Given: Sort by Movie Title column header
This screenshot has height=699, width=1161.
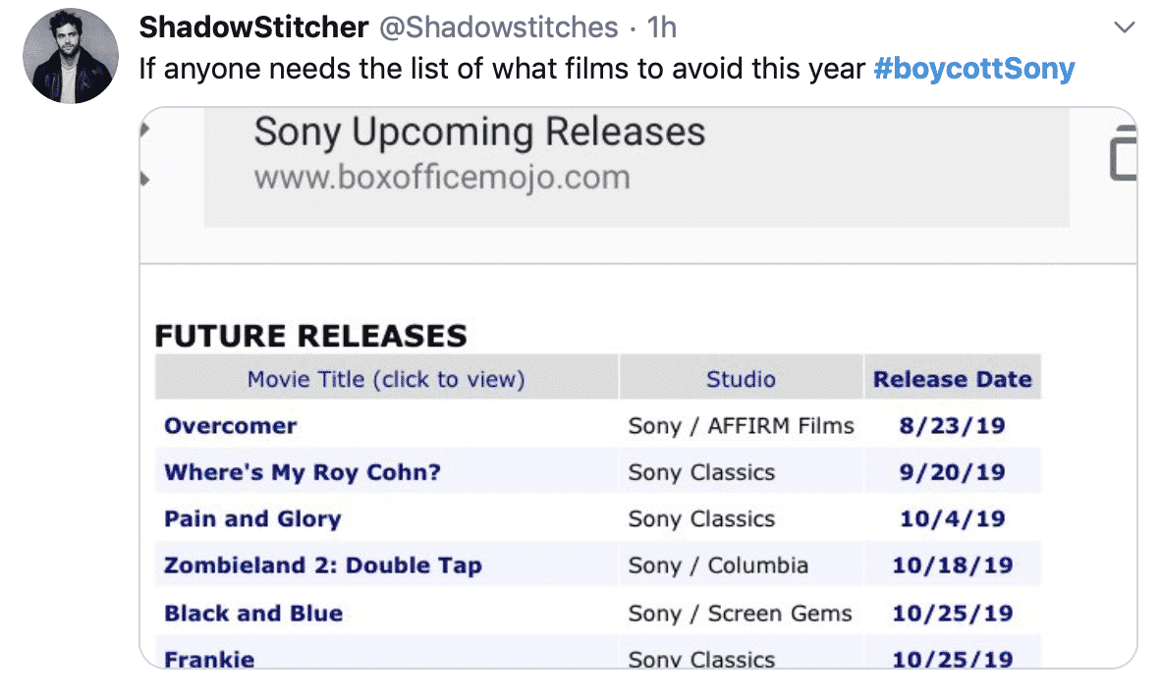Looking at the screenshot, I should point(386,380).
